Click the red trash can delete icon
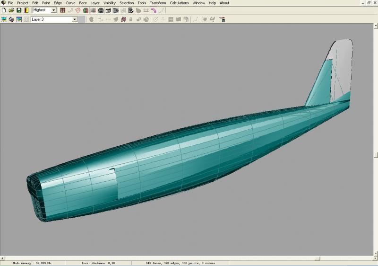 [x=222, y=19]
